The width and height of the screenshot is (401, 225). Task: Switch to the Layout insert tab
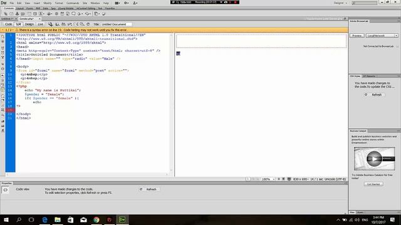pyautogui.click(x=20, y=8)
